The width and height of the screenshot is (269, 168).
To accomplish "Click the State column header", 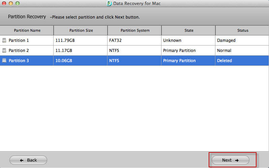I will point(188,30).
